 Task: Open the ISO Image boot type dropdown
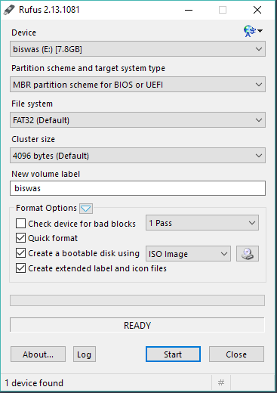click(x=188, y=254)
